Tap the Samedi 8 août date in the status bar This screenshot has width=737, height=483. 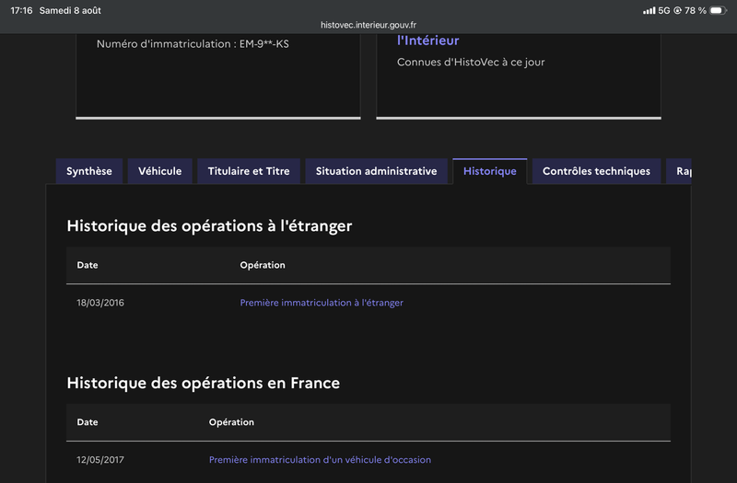pos(70,10)
